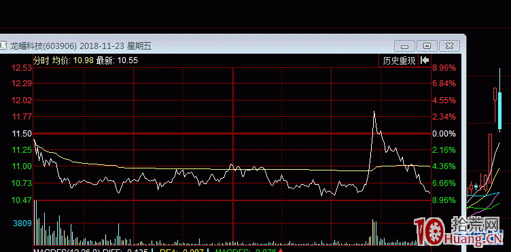Click the tall volume bar at market open
Viewport: 511px width, 252px height.
tap(35, 223)
